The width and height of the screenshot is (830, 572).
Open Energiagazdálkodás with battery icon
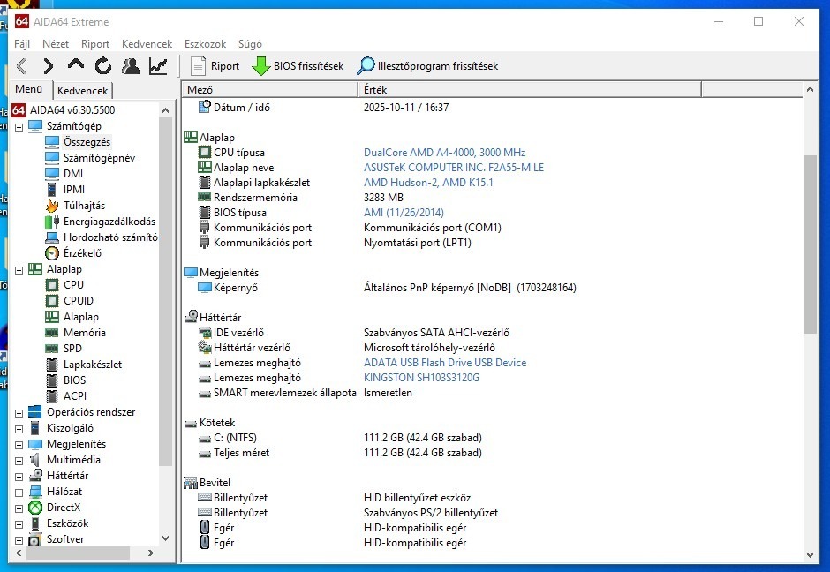point(100,222)
